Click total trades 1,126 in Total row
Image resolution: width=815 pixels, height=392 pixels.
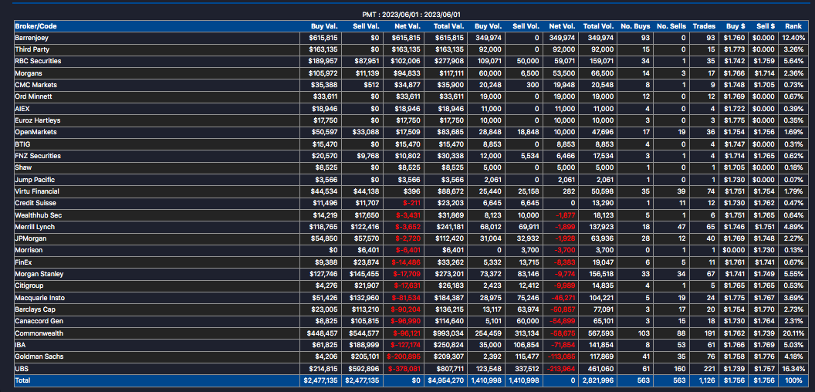tap(707, 380)
